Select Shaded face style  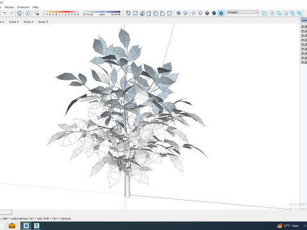[x=207, y=13]
